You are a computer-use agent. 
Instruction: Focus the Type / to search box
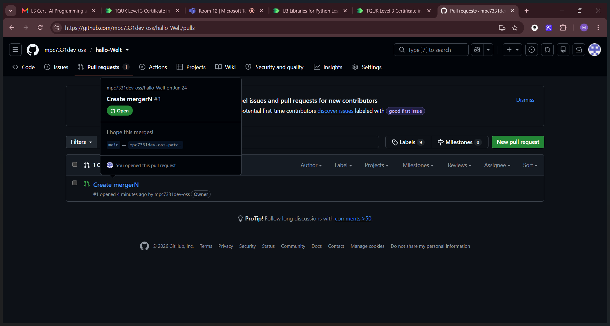point(431,50)
